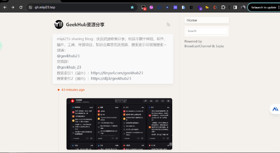Screen dimensions: 280x153
Task: Open the Chrome profile avatar menu
Action: click(243, 7)
